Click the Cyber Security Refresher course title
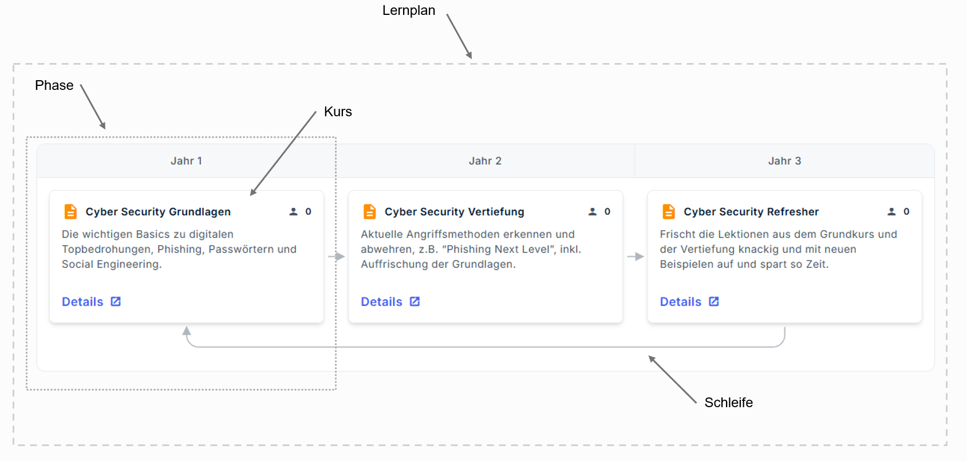This screenshot has height=461, width=967. (751, 212)
